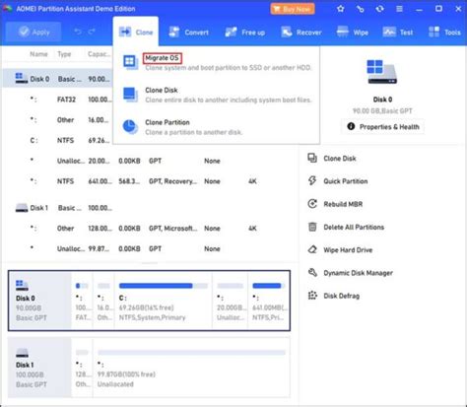
Task: Select the Unallocated 99.87 partition row
Action: click(151, 248)
